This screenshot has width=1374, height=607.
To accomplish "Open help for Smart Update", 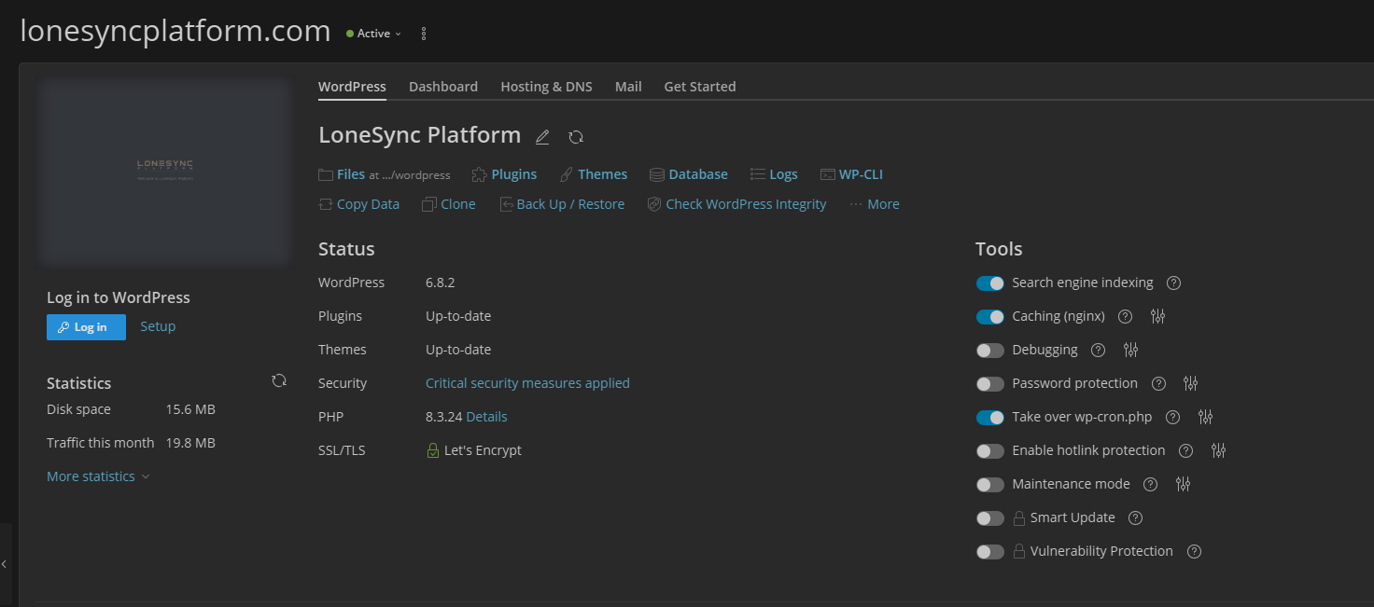I will [x=1135, y=517].
